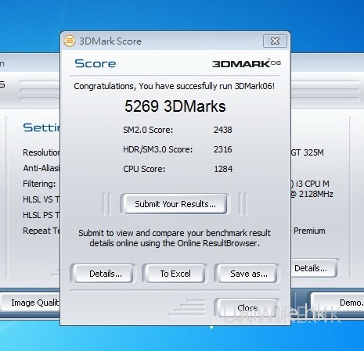
Task: Select the 5269 3DMarks score text
Action: [175, 106]
